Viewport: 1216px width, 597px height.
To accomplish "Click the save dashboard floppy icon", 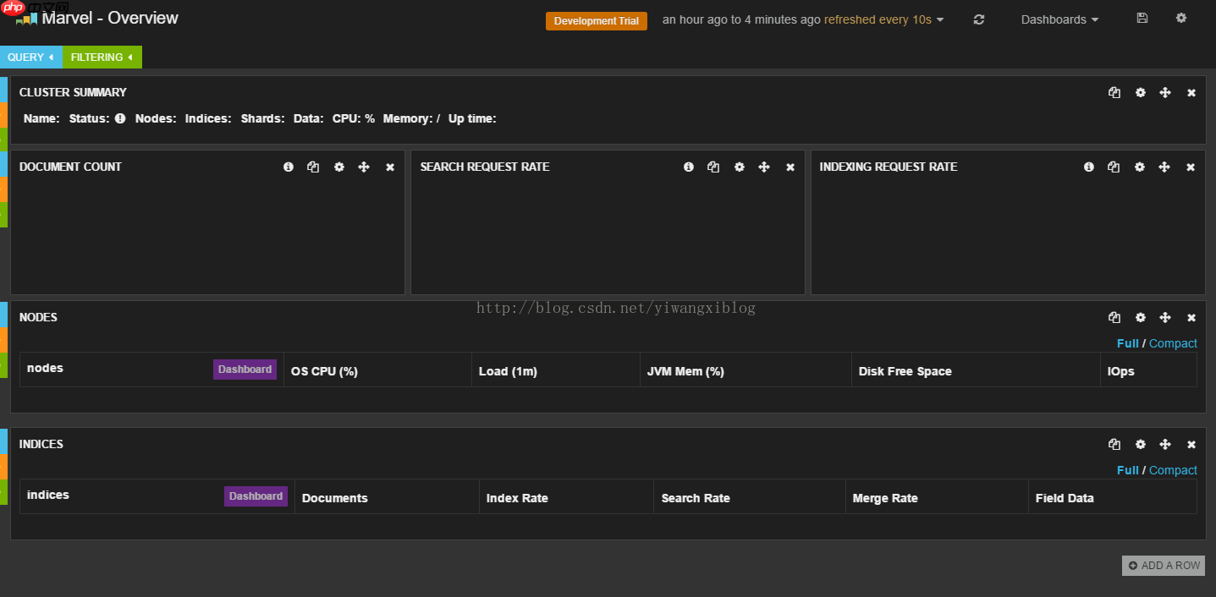I will 1142,19.
